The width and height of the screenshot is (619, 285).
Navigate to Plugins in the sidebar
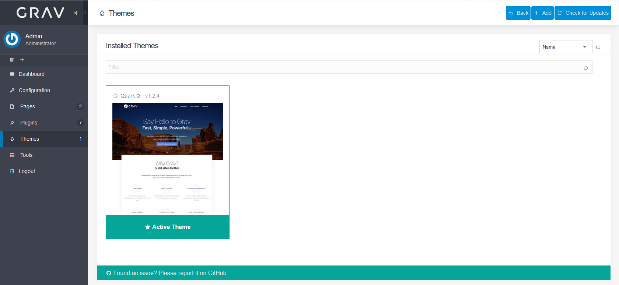coord(44,123)
